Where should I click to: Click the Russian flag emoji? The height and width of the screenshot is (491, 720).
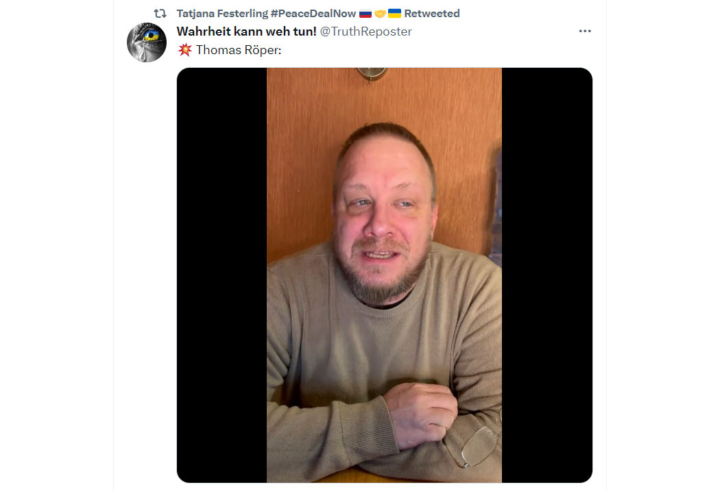[x=365, y=14]
